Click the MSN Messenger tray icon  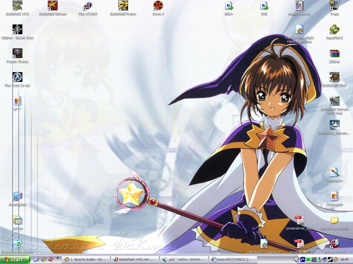319,260
